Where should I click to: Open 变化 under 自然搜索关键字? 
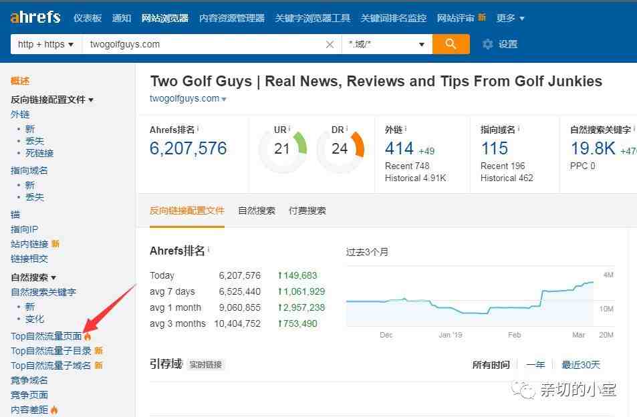35,319
